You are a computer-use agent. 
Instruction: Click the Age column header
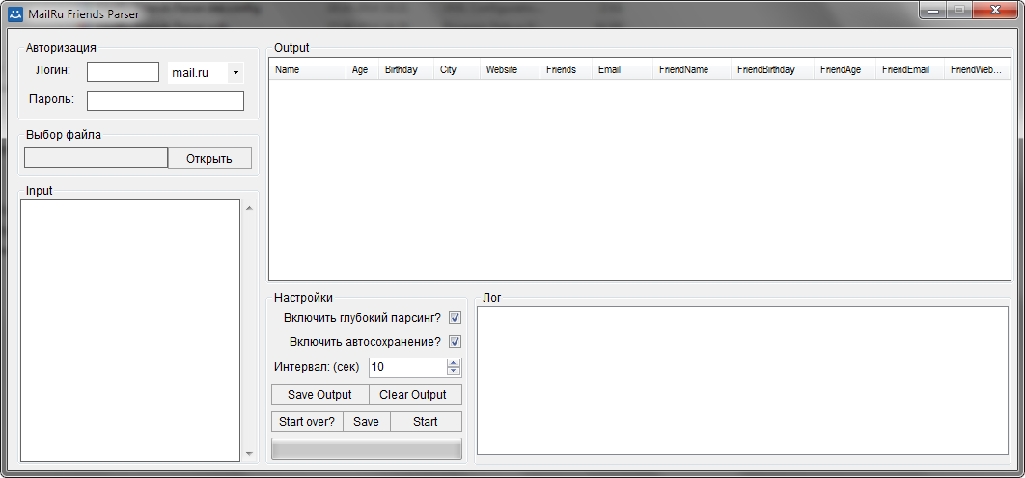coord(362,70)
